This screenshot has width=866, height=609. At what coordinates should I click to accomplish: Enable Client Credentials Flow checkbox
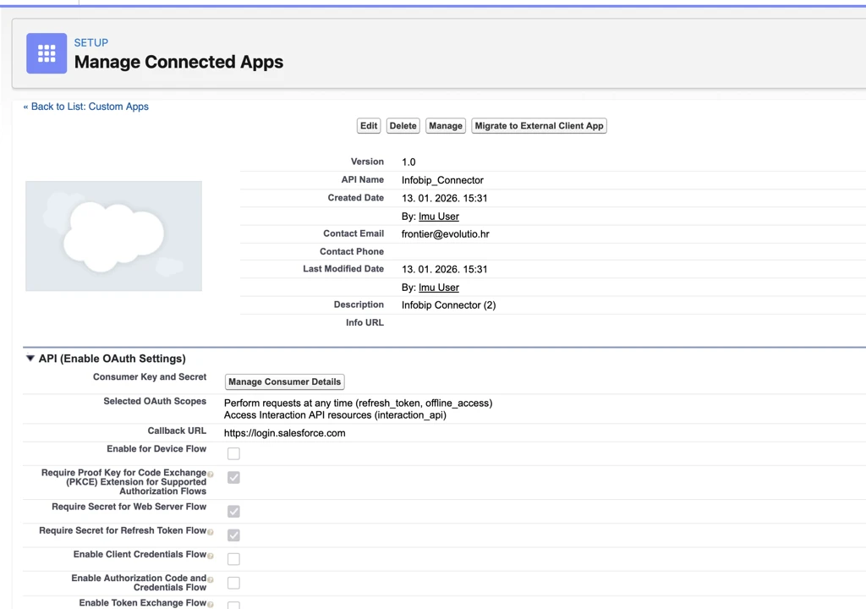tap(233, 559)
